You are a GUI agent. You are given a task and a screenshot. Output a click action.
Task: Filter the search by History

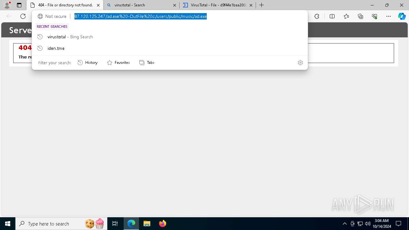click(x=88, y=63)
